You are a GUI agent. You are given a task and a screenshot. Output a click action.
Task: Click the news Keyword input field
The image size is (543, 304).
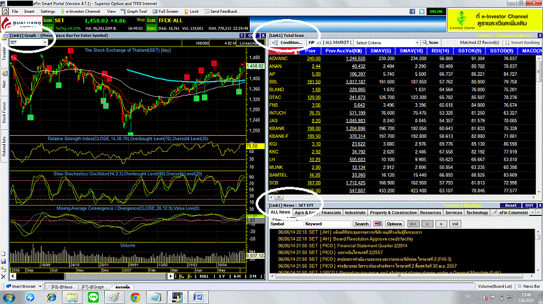[x=328, y=224]
